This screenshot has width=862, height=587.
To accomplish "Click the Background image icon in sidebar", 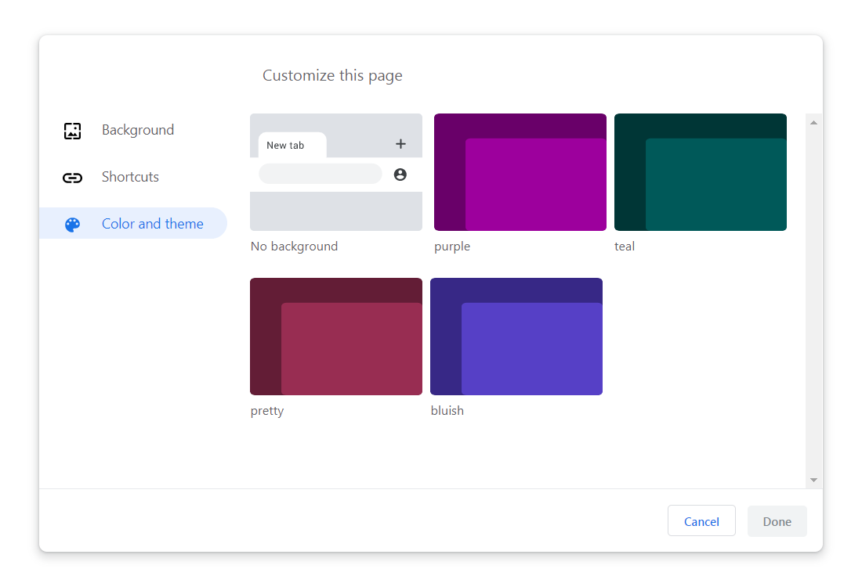I will coord(72,131).
